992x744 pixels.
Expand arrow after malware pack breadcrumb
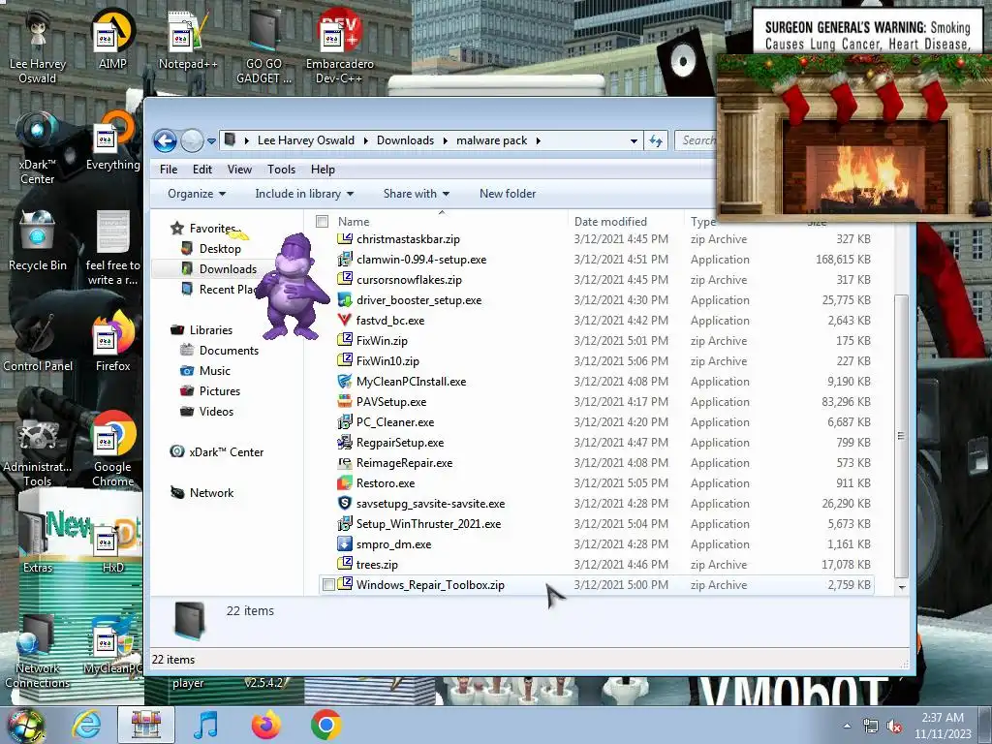coord(539,140)
